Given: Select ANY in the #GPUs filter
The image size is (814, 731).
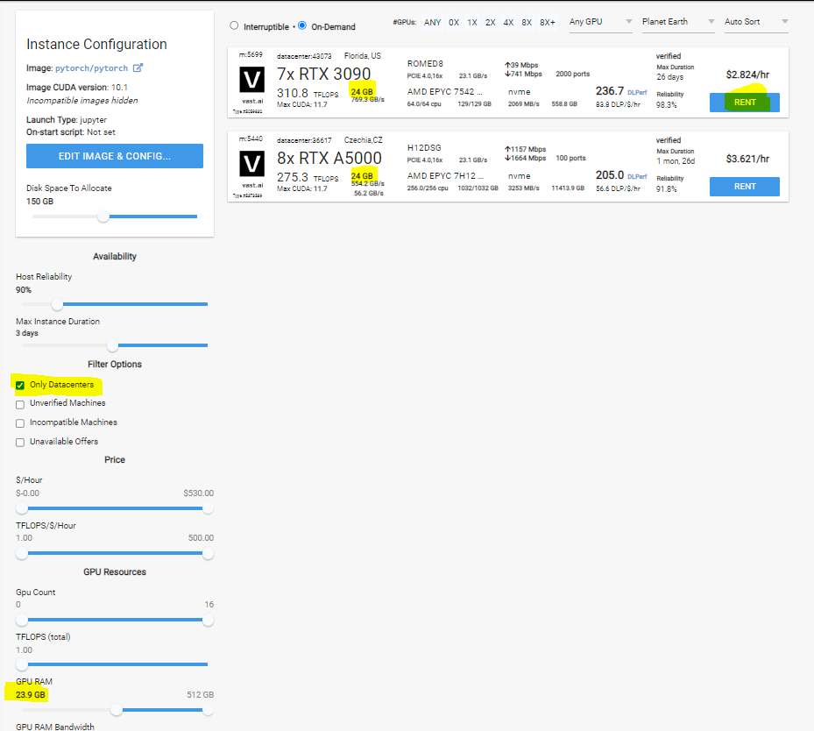Looking at the screenshot, I should point(432,22).
